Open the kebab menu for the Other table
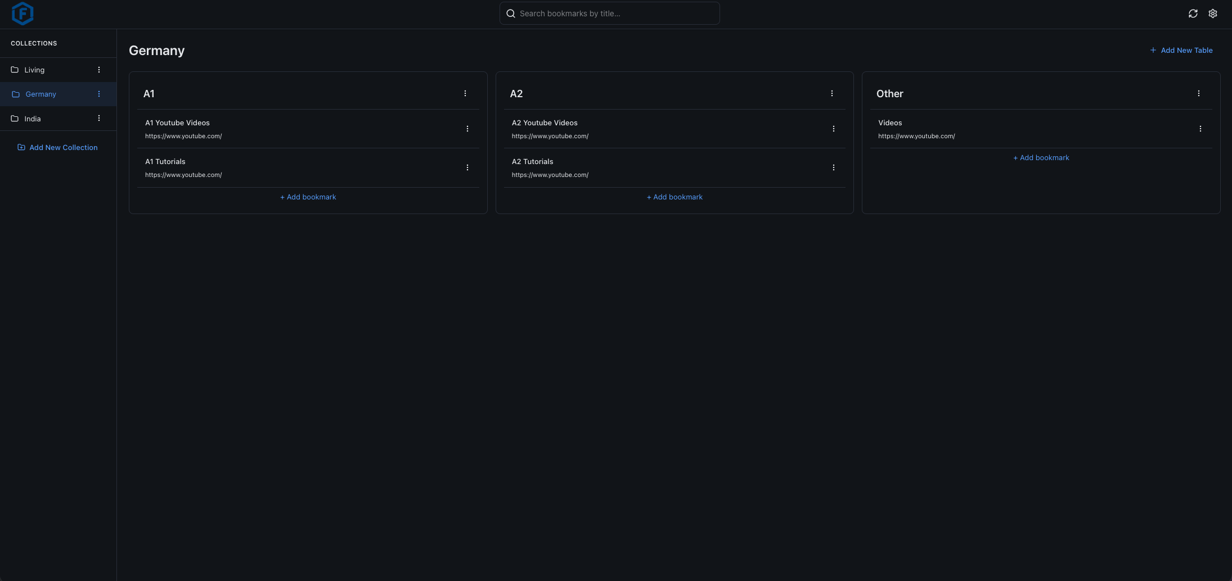Viewport: 1232px width, 581px height. [x=1199, y=93]
